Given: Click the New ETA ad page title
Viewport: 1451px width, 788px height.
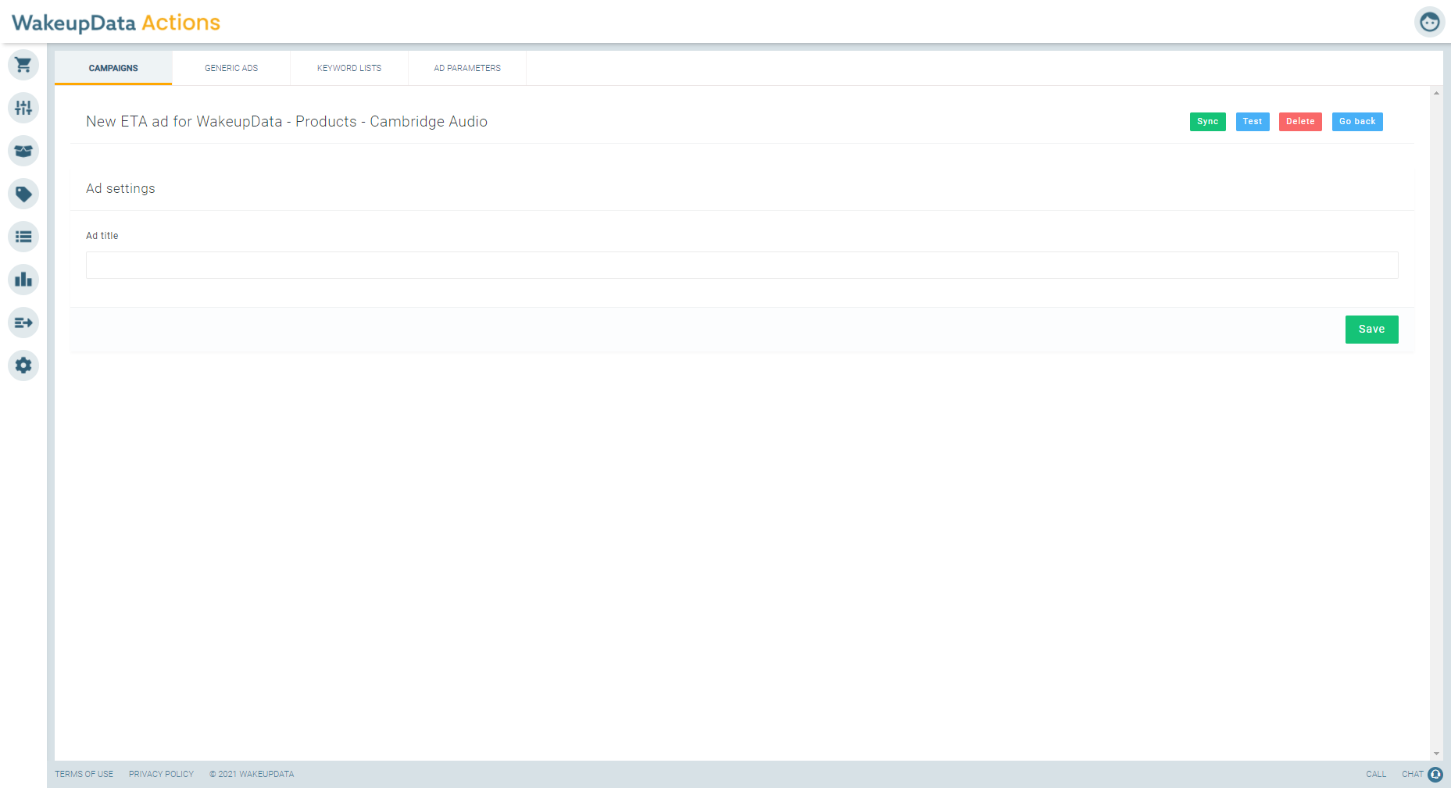Looking at the screenshot, I should [x=287, y=122].
